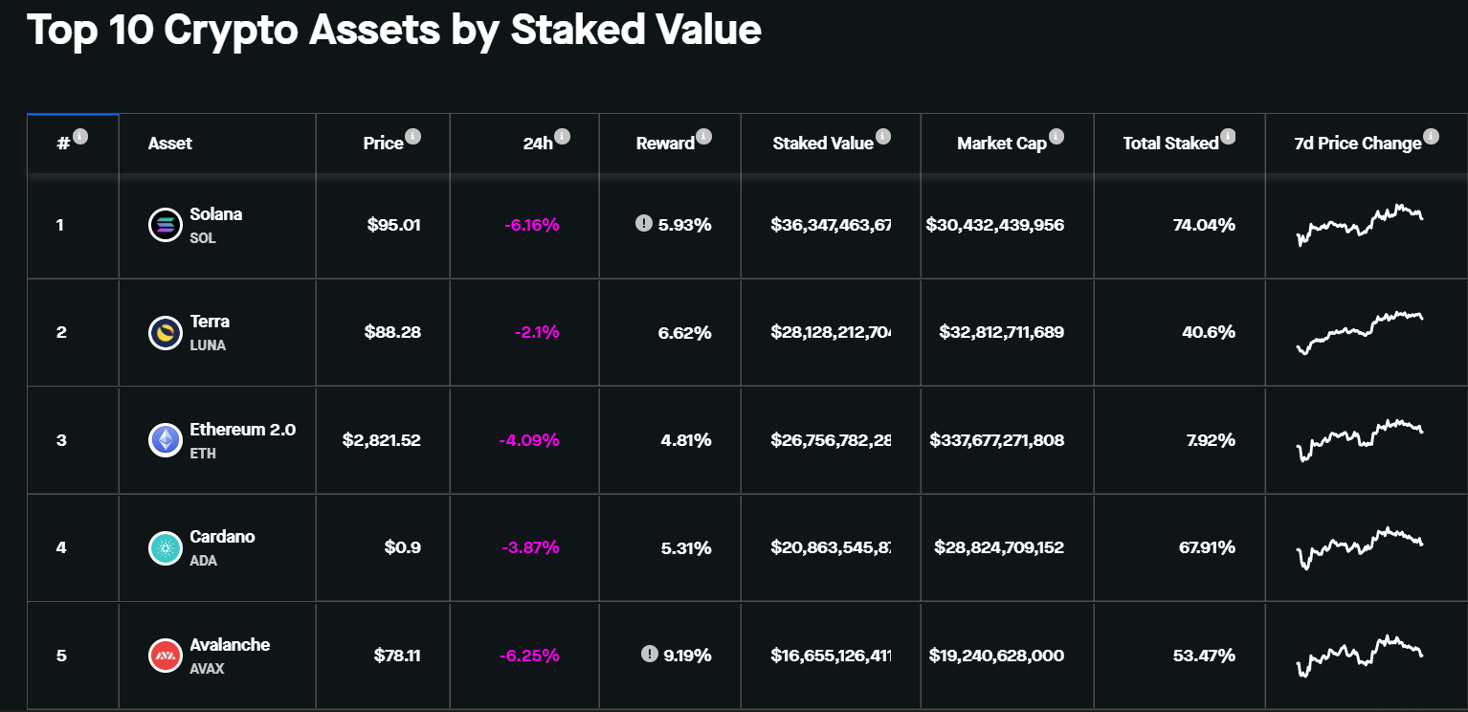The height and width of the screenshot is (712, 1468).
Task: Click the warning icon next to Solana reward
Action: (x=644, y=224)
